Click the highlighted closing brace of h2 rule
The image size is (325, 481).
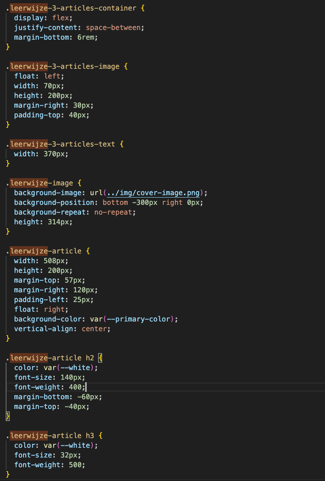(x=8, y=416)
